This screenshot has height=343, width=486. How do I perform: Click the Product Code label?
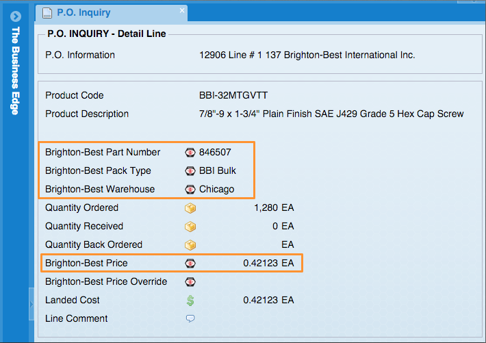[75, 95]
